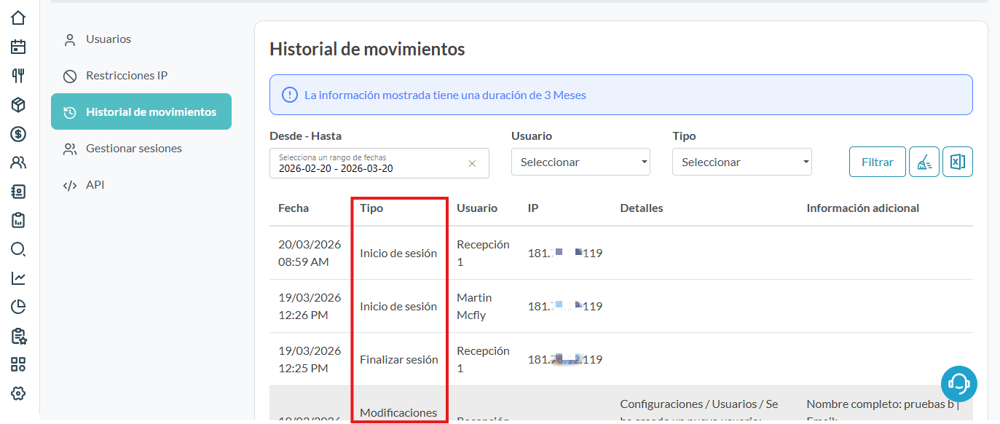The image size is (1000, 424).
Task: Open the headset support chat bubble
Action: click(x=958, y=383)
